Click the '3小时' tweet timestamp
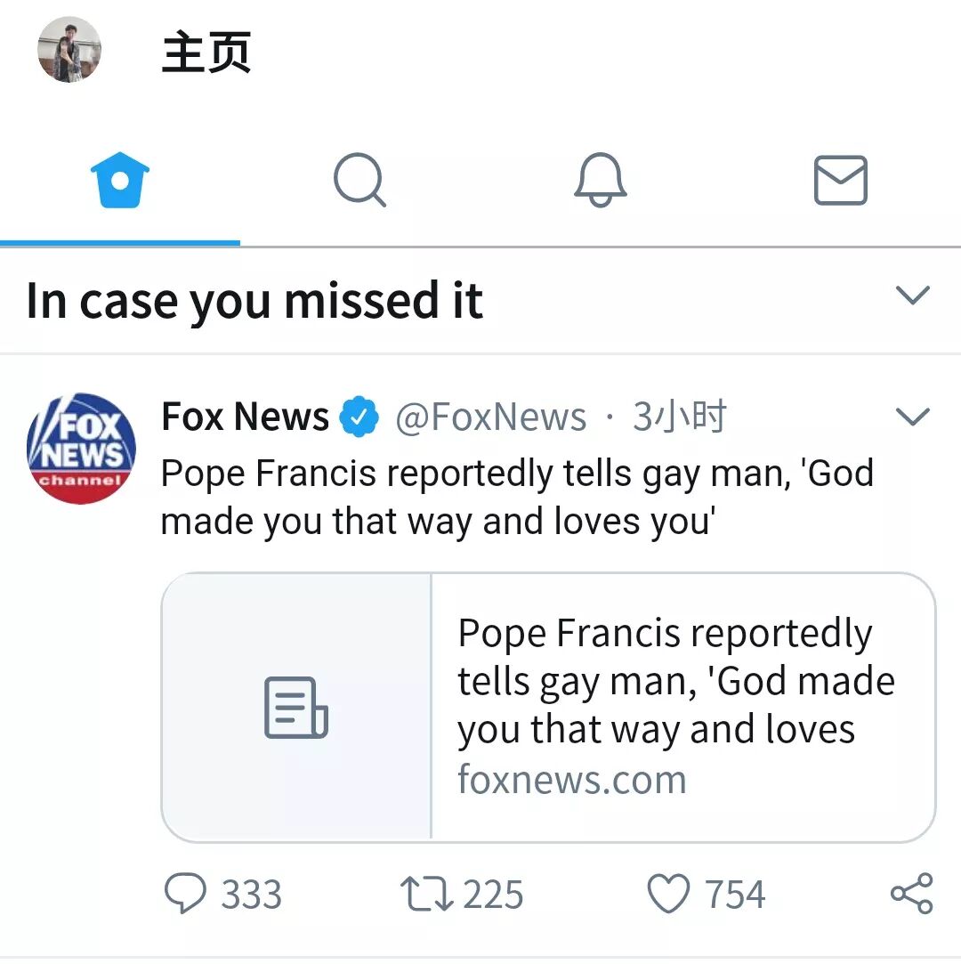The height and width of the screenshot is (964, 961). click(x=680, y=417)
